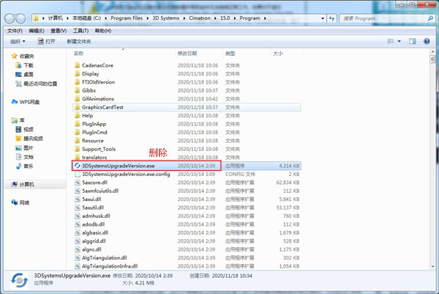
Task: Select the 3DSystemsUpgradeVersion.exe application icon
Action: point(78,166)
